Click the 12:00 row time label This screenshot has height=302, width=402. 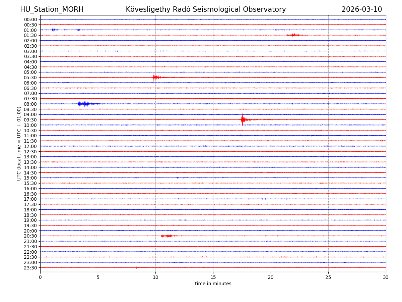pos(30,146)
